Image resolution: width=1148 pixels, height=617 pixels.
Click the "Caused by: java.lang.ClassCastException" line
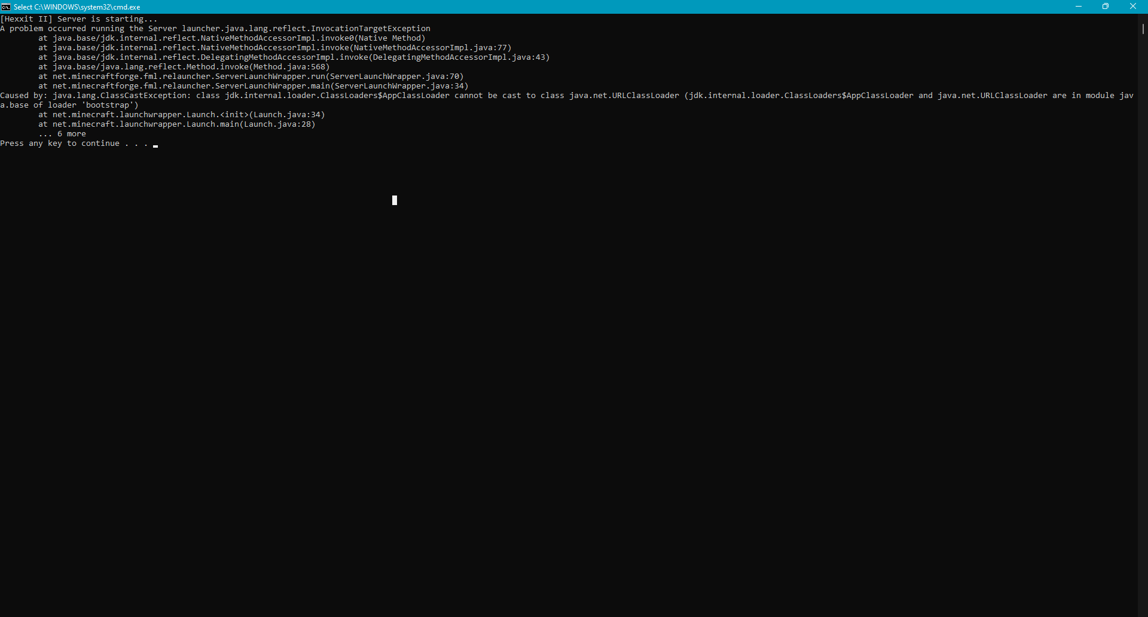click(567, 96)
